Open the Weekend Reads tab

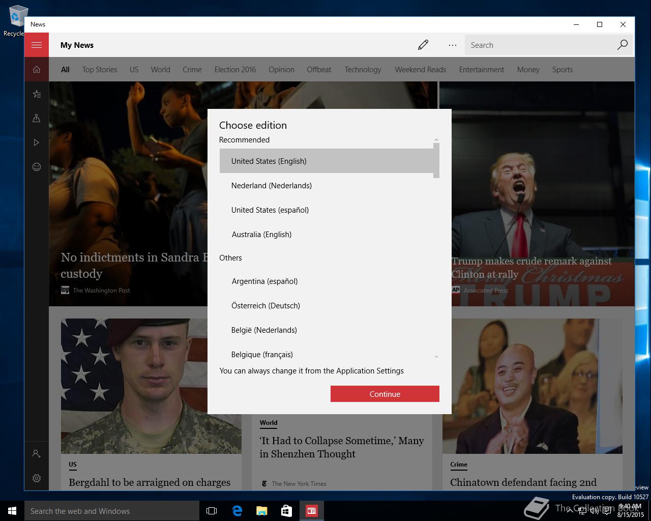[420, 69]
